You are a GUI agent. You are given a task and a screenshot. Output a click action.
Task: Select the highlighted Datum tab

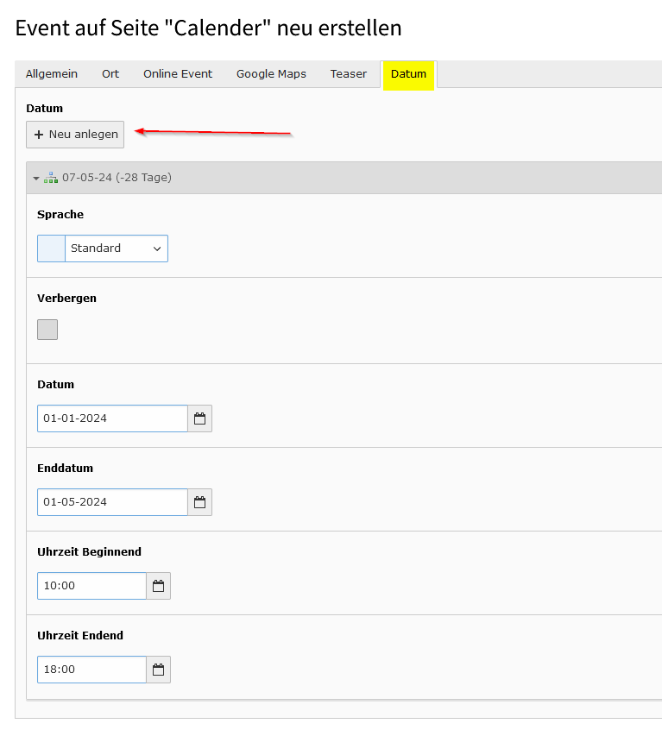click(408, 74)
